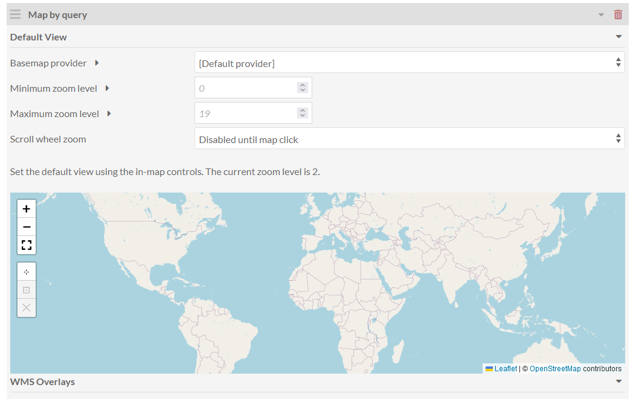Open the OpenStreetMap link

[x=555, y=369]
